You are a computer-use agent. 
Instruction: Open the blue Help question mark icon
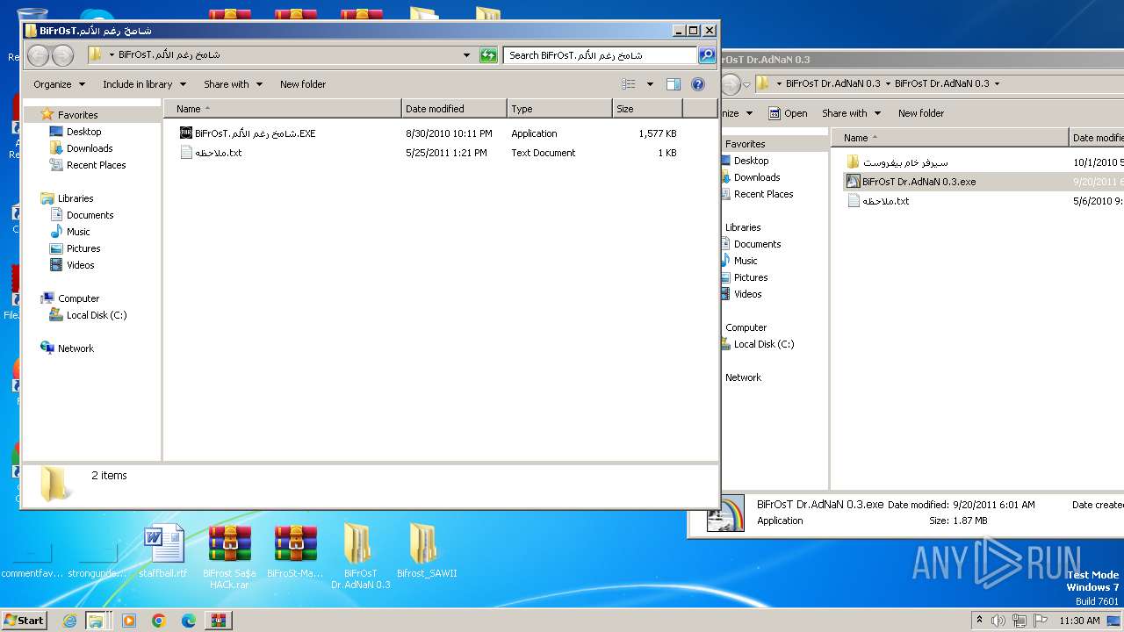click(698, 84)
